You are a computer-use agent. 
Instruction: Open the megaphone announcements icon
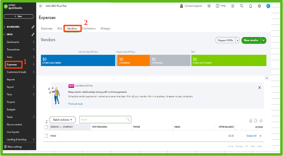tap(209, 6)
